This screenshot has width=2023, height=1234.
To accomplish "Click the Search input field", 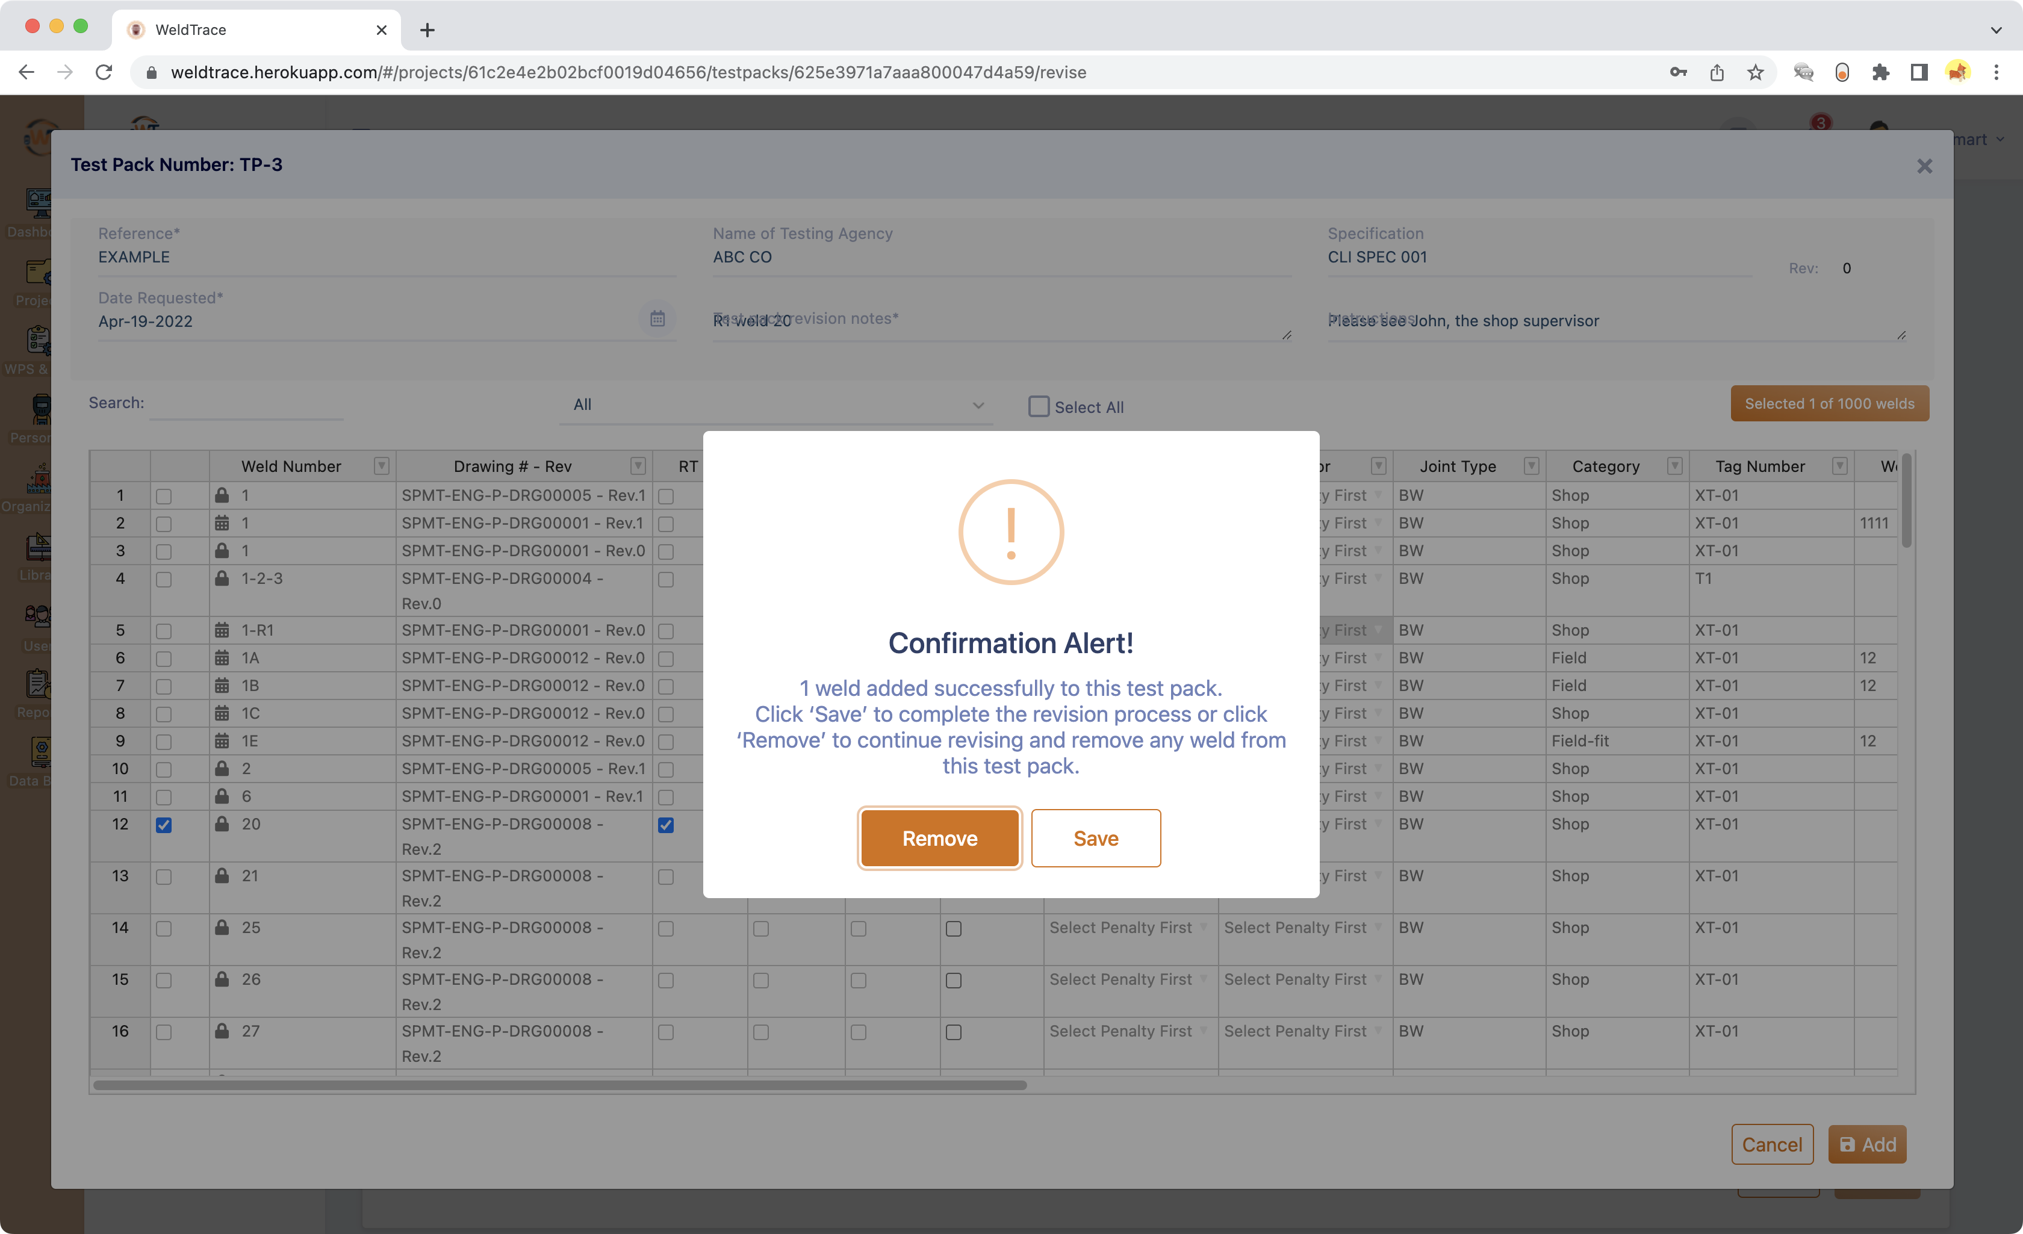I will coord(246,403).
